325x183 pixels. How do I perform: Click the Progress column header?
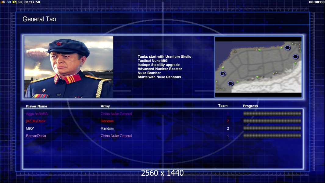pos(250,106)
